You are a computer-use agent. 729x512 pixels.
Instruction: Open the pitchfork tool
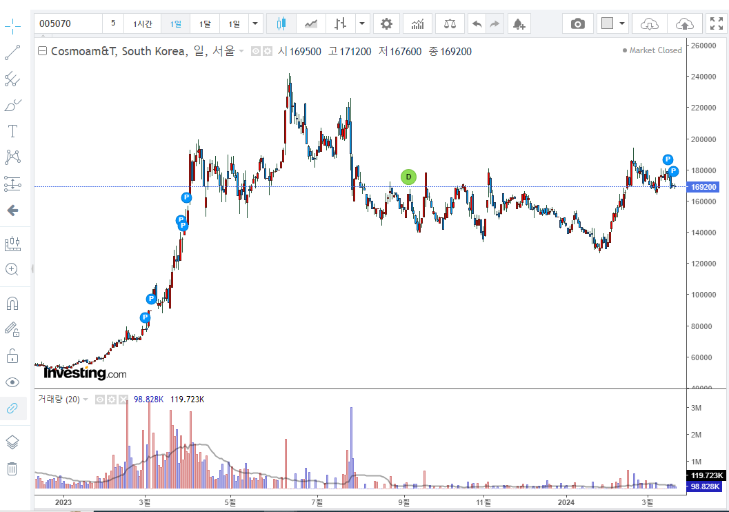12,79
